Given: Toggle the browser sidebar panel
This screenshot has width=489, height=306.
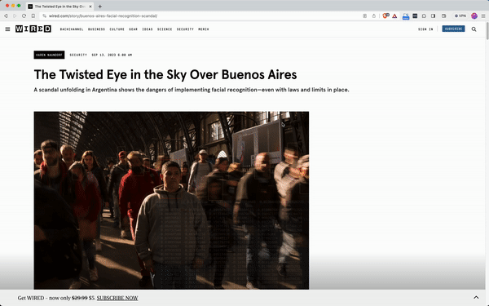Looking at the screenshot, I should coord(434,16).
